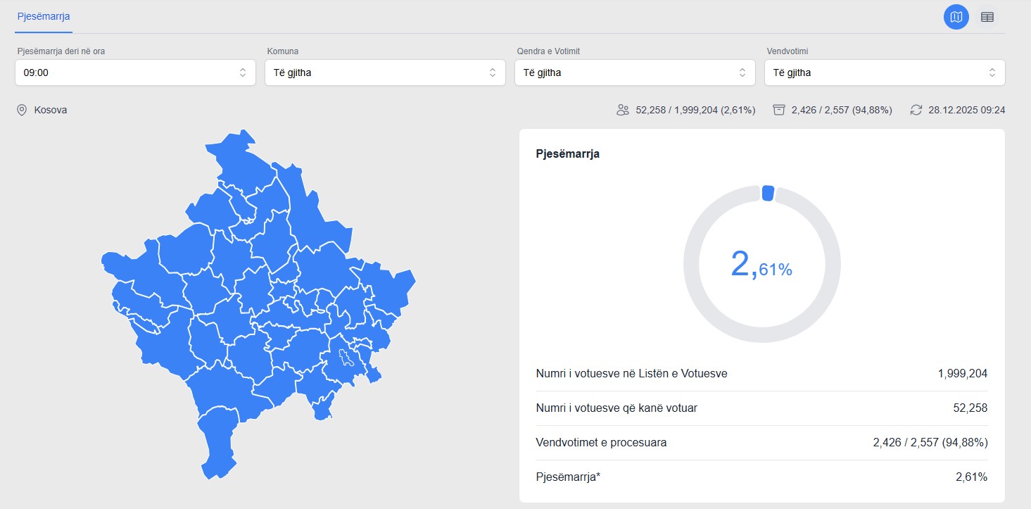Click the blue segment on the donut chart
The width and height of the screenshot is (1031, 509).
pyautogui.click(x=768, y=193)
